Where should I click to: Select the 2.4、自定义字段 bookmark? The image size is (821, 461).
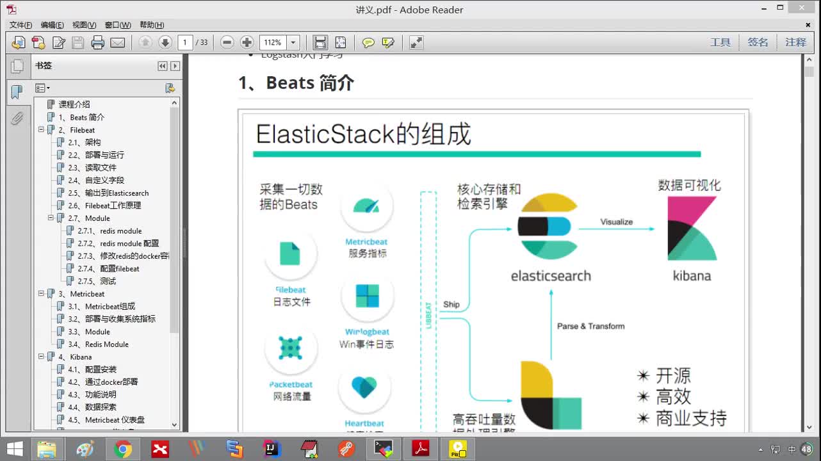(96, 181)
